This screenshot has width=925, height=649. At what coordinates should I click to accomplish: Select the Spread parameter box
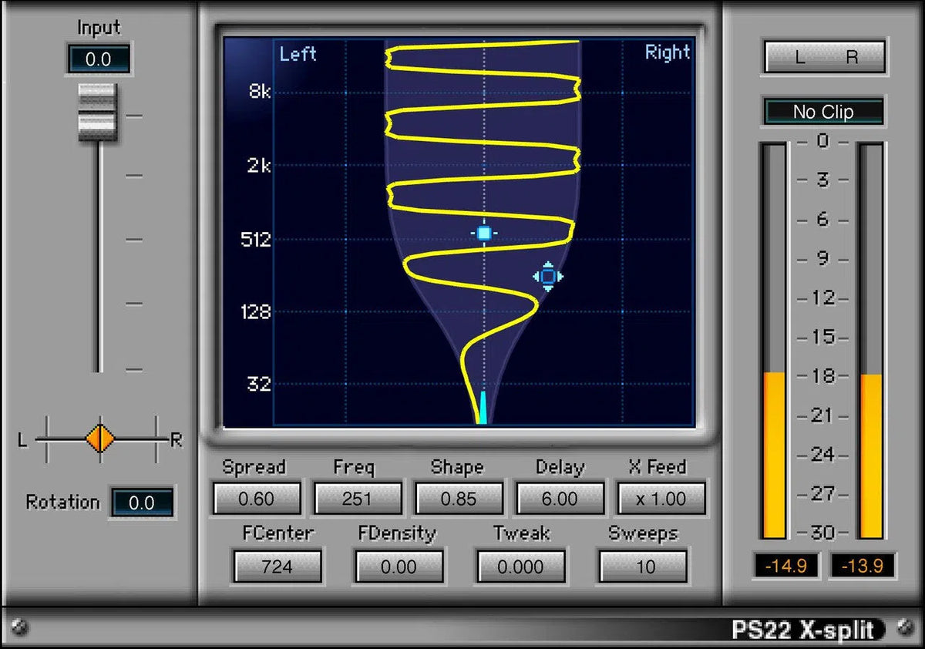[256, 499]
